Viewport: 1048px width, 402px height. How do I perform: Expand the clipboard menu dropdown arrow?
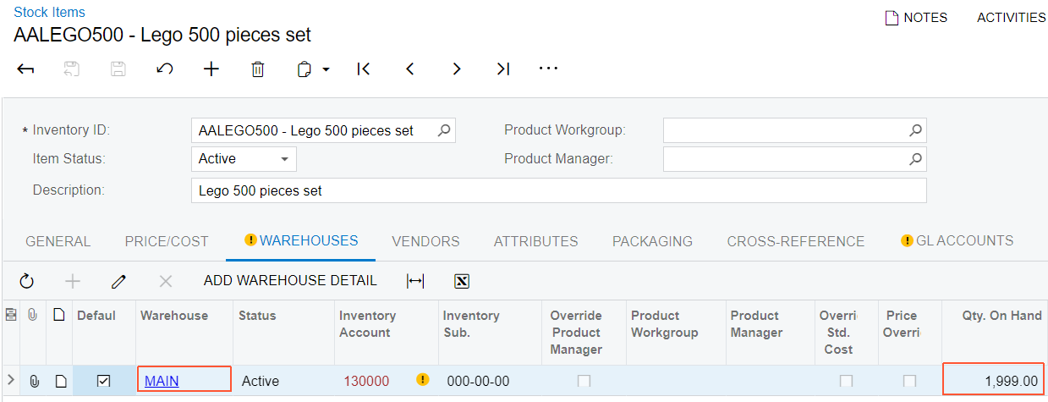pyautogui.click(x=326, y=69)
